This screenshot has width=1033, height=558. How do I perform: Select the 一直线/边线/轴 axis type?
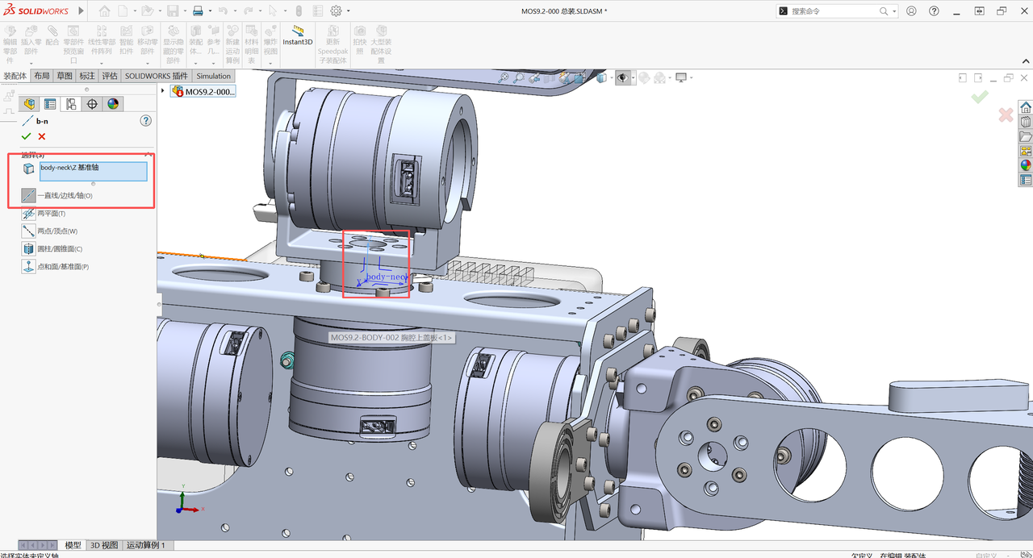point(56,196)
